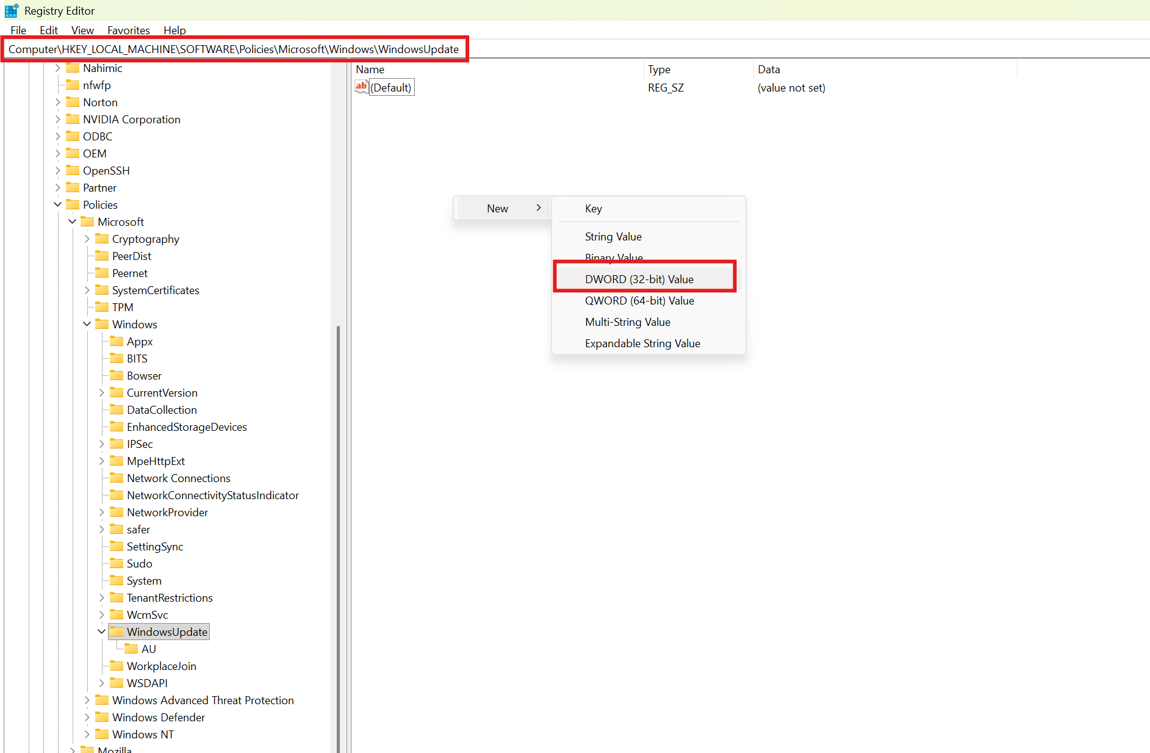Expand the Windows Defender node
Viewport: 1150px width, 753px height.
click(x=87, y=717)
